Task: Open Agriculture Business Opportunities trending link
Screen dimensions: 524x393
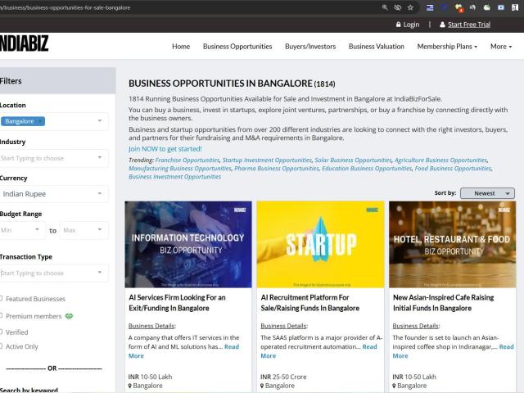Action: click(x=440, y=160)
